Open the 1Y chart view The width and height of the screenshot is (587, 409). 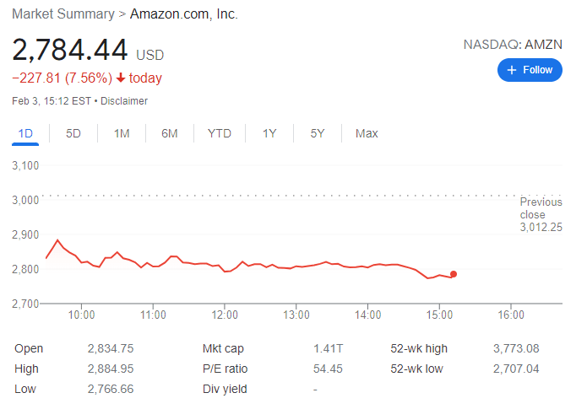tap(269, 133)
